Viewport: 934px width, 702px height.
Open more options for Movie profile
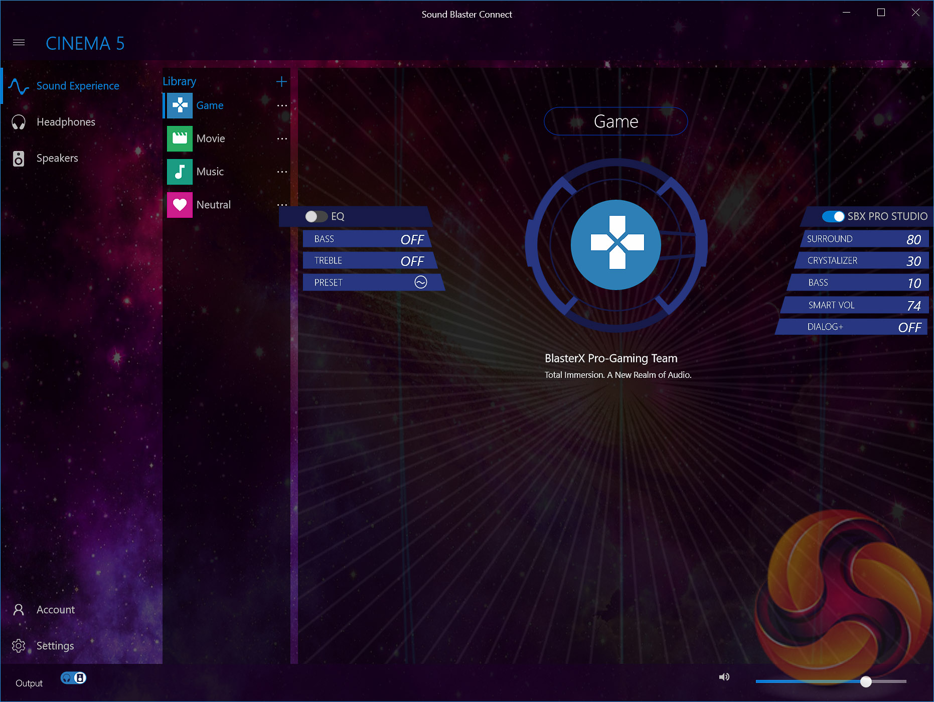[x=282, y=138]
